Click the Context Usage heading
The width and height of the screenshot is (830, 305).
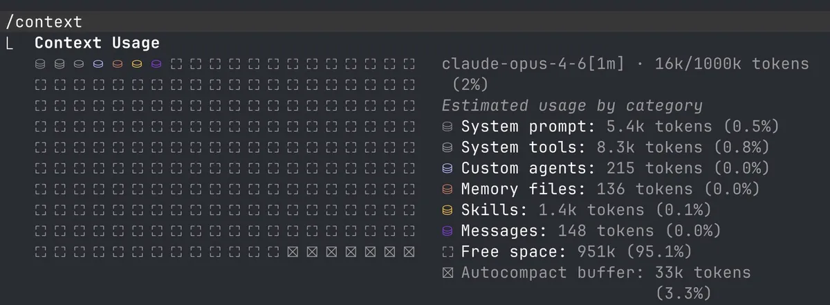[x=98, y=43]
